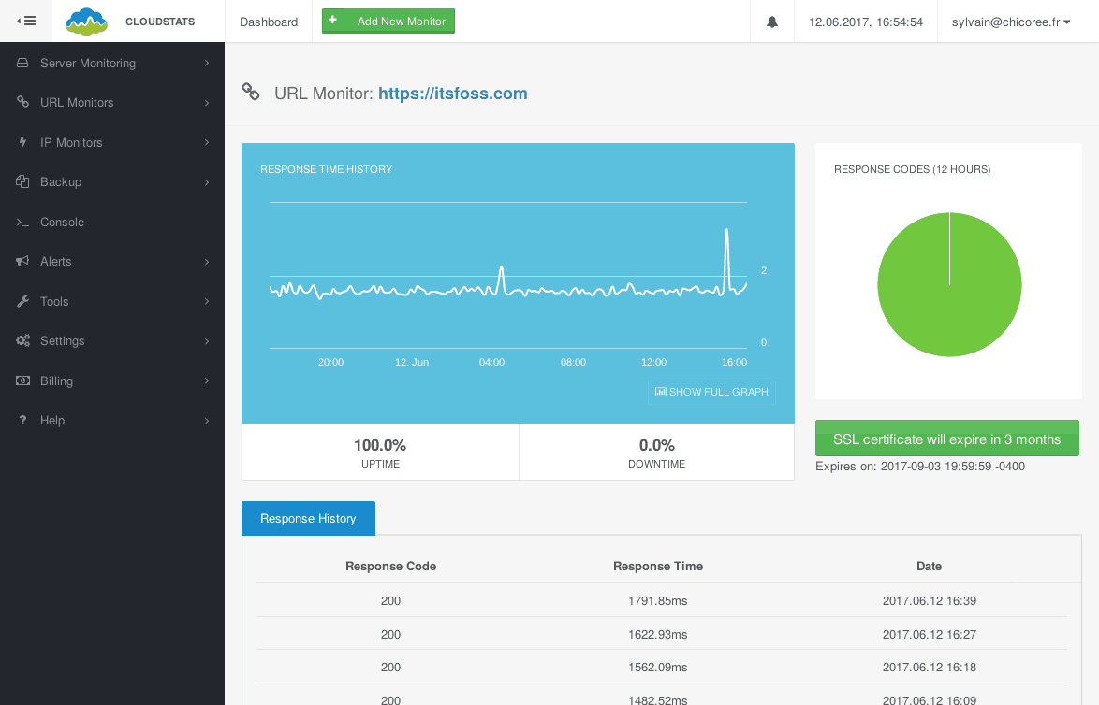Click the Date column header

[929, 566]
